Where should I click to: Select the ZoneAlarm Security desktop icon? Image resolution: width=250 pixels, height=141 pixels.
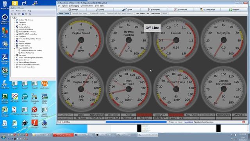pos(5,59)
